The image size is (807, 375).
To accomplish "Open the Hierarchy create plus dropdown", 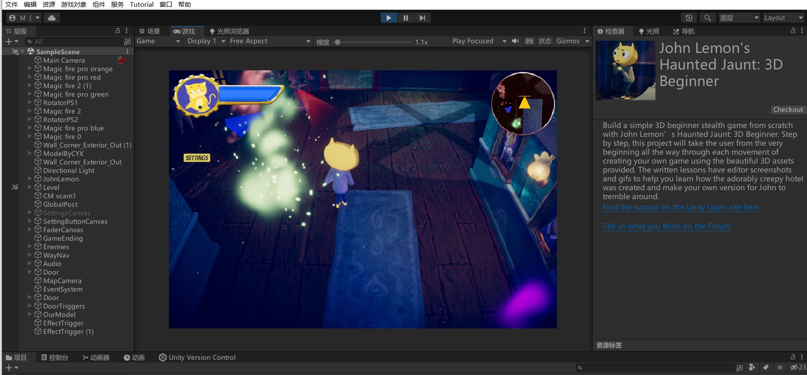I will click(x=11, y=42).
